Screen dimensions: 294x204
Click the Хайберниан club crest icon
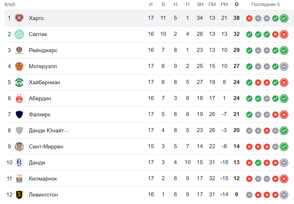point(19,82)
